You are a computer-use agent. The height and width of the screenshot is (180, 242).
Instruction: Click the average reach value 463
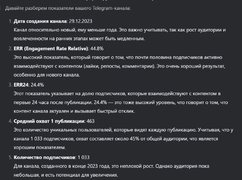pyautogui.click(x=90, y=121)
